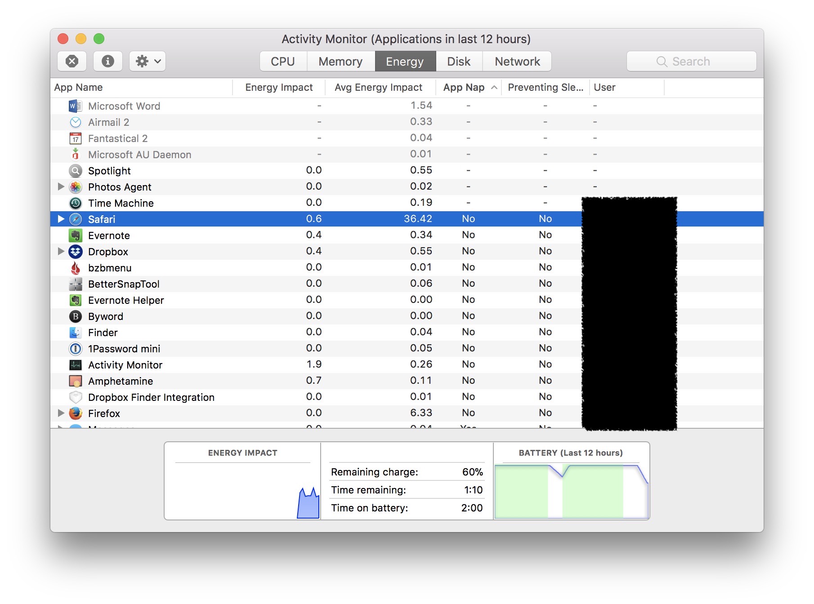Switch to the Memory tab
Image resolution: width=814 pixels, height=604 pixels.
click(341, 61)
